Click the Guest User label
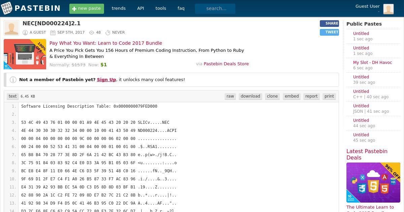The width and height of the screenshot is (404, 212). (367, 6)
